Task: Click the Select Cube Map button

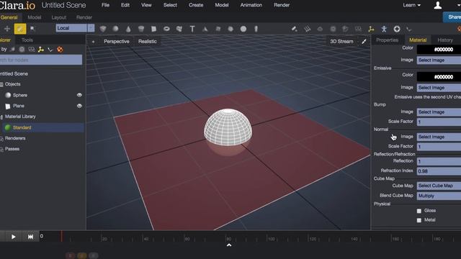Action: [439, 186]
